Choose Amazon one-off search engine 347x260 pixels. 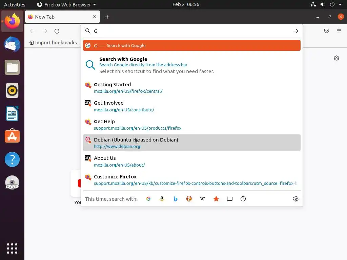[162, 199]
